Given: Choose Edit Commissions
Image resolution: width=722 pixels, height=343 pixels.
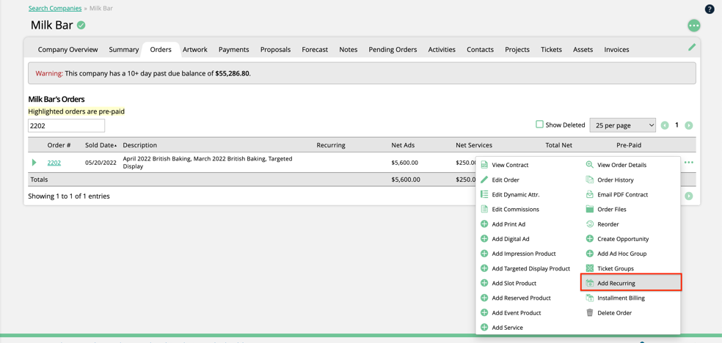Looking at the screenshot, I should pyautogui.click(x=515, y=209).
